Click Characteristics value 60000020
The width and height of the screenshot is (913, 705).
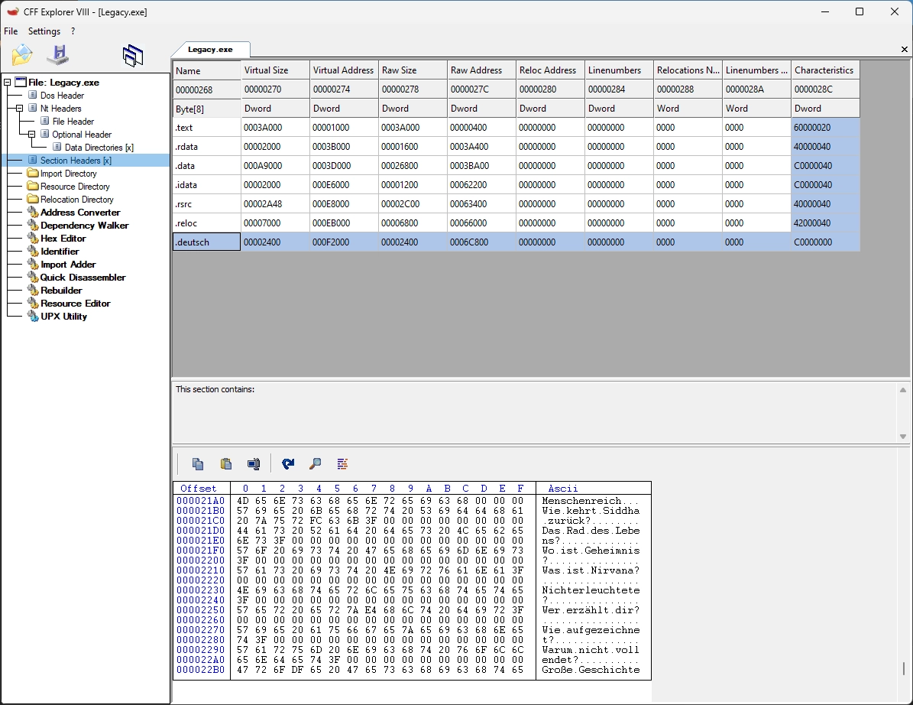coord(826,128)
